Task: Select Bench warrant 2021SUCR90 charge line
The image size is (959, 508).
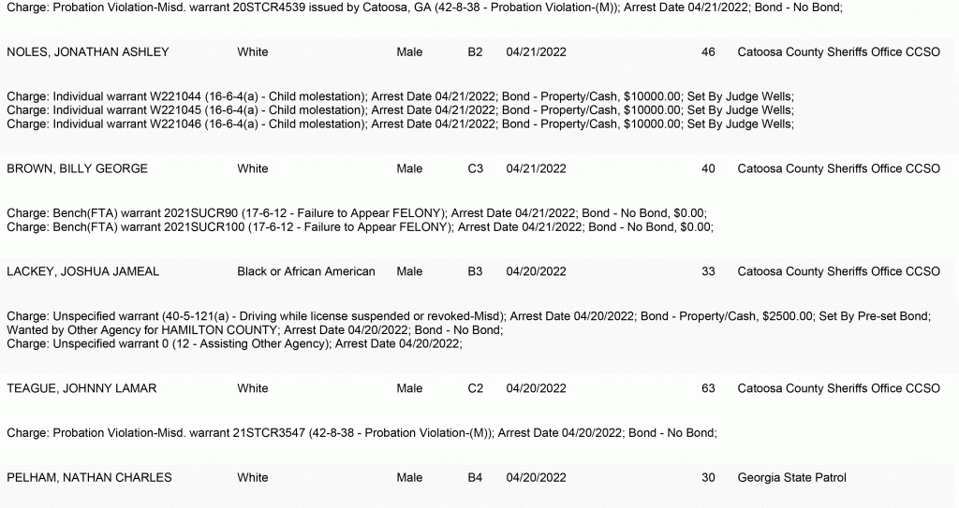Action: click(357, 213)
